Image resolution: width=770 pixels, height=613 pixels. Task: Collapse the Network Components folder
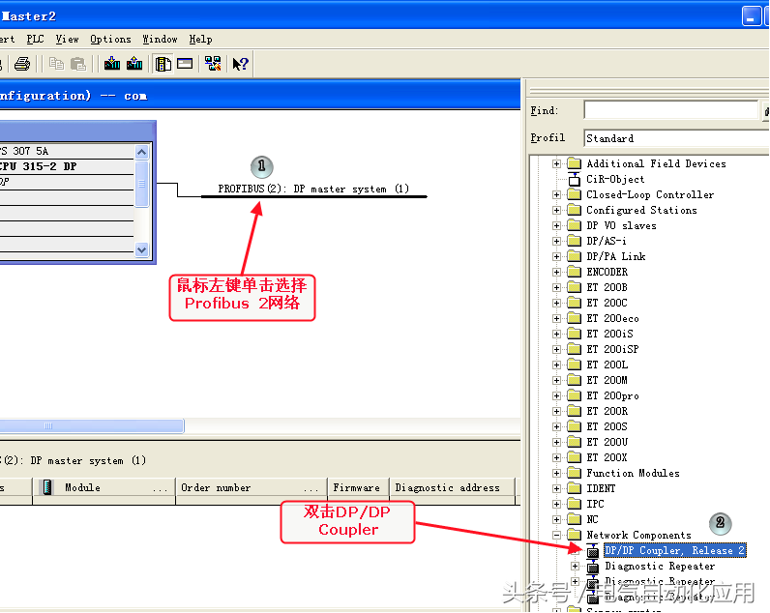click(x=557, y=535)
